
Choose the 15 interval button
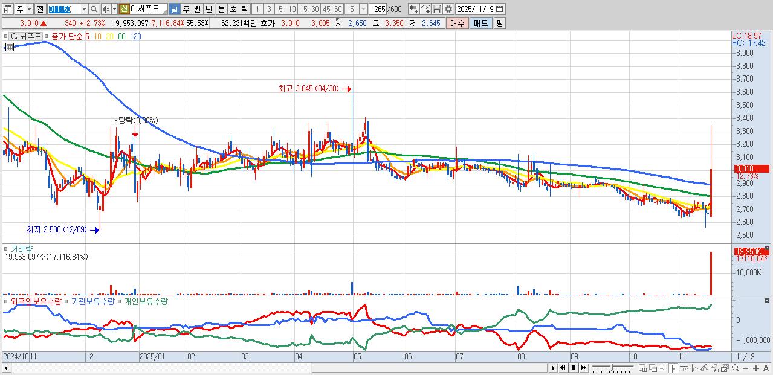click(x=303, y=9)
